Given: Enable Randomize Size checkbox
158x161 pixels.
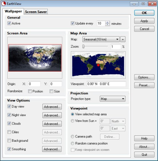Looking at the screenshot, I should tap(51, 91).
